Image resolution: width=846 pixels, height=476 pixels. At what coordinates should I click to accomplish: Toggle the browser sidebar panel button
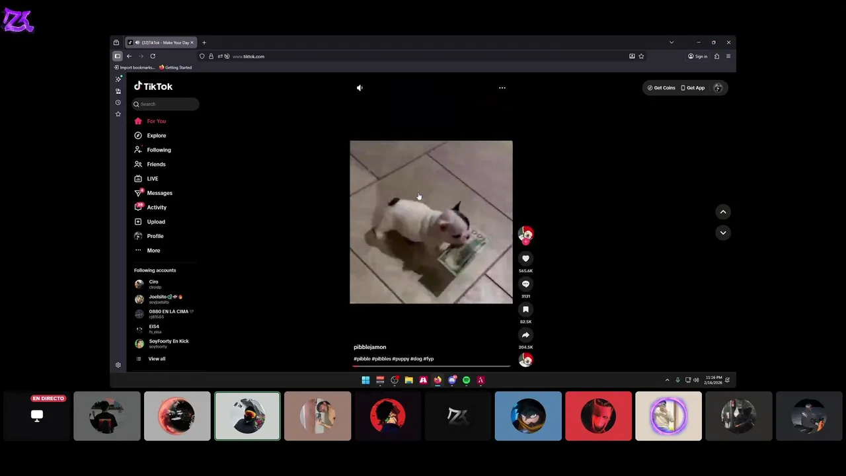click(117, 56)
